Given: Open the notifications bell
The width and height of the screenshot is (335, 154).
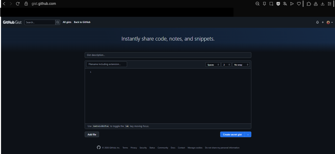Looking at the screenshot, I should 317,22.
